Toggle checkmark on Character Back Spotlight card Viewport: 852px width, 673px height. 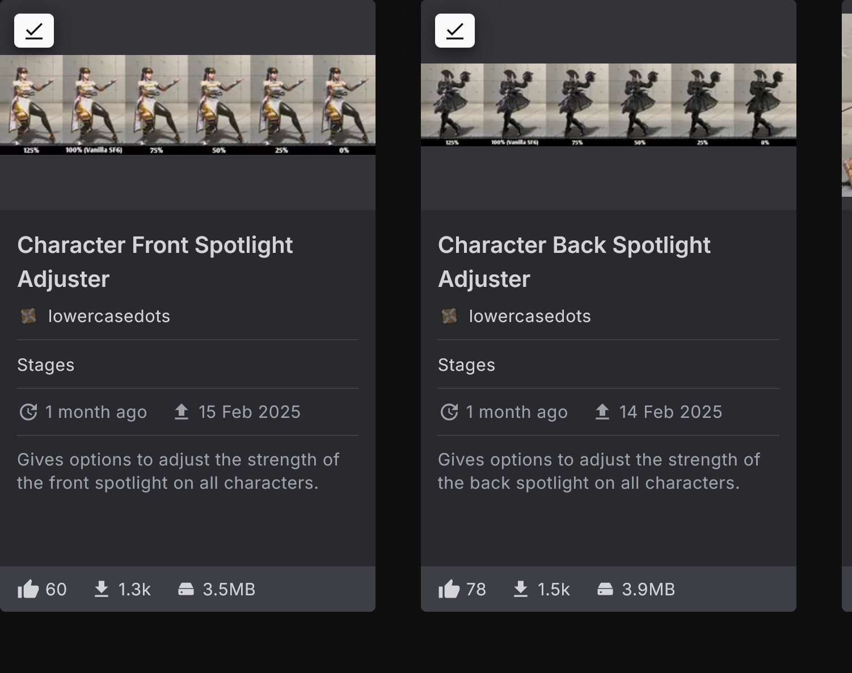[x=455, y=31]
